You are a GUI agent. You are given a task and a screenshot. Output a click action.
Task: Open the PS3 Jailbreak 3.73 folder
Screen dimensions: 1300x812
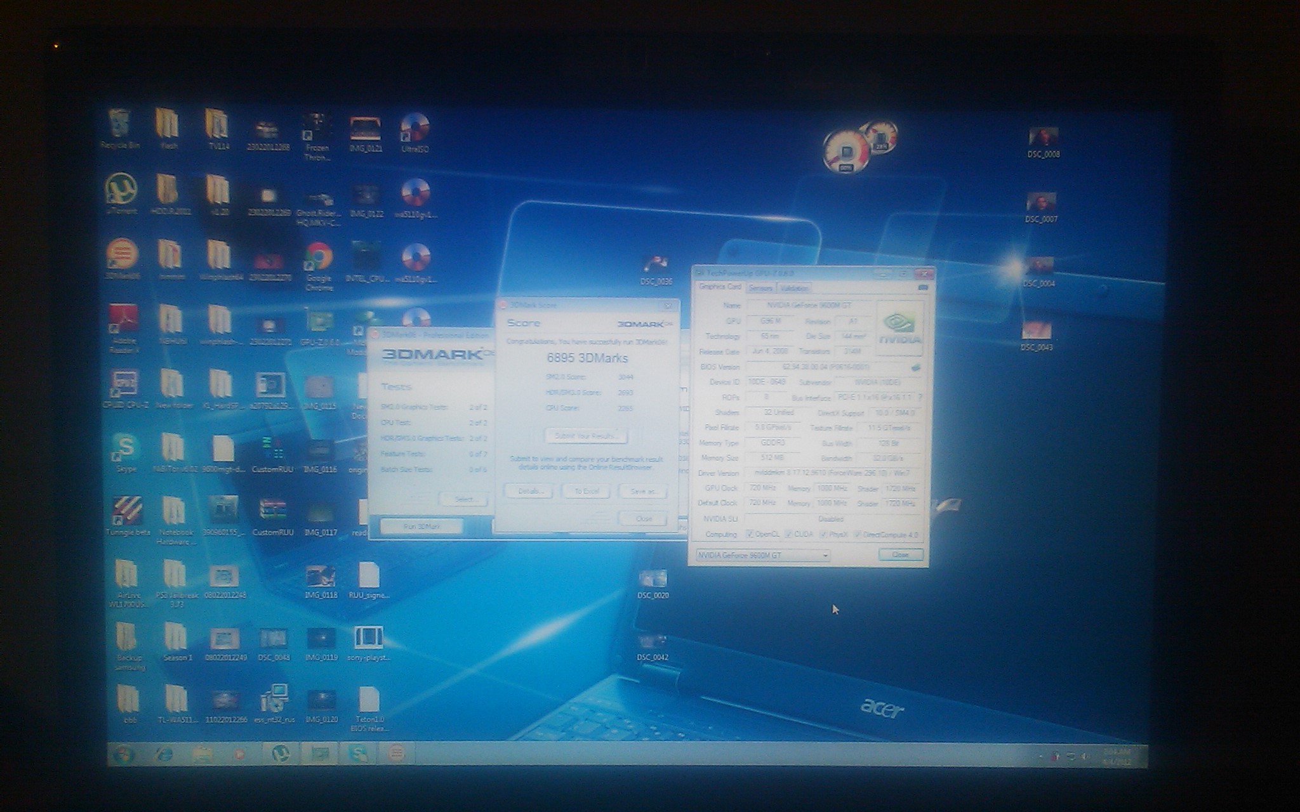click(177, 584)
